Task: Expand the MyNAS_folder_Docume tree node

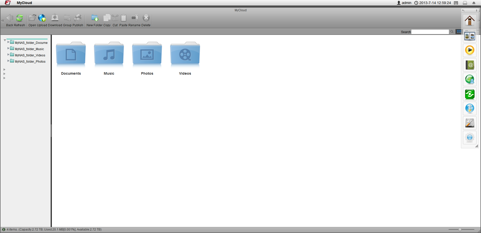Action: click(8, 42)
